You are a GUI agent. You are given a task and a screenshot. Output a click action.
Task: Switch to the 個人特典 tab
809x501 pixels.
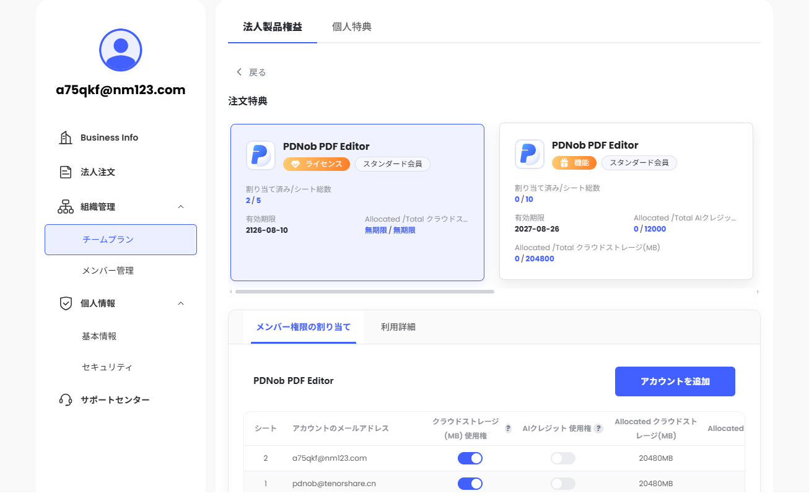click(352, 27)
